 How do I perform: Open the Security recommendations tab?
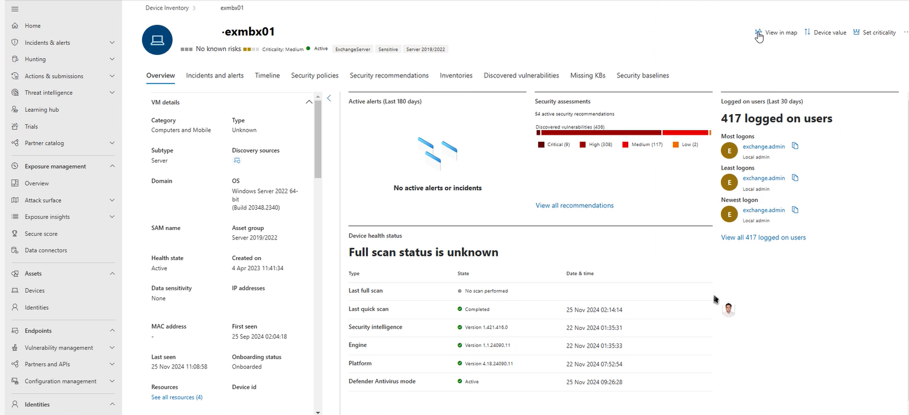pyautogui.click(x=389, y=76)
